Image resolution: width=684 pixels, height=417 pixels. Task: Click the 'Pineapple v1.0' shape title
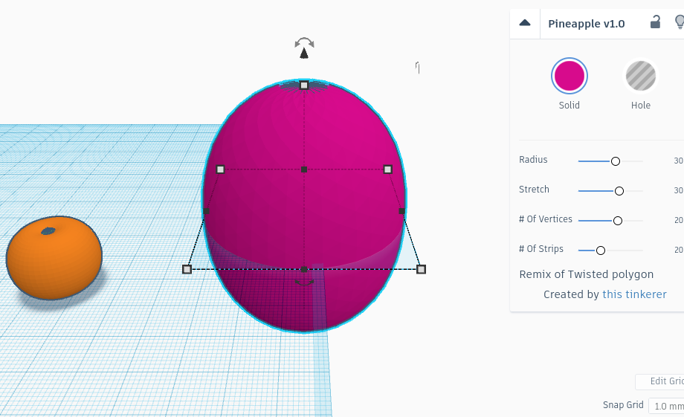[x=587, y=24]
